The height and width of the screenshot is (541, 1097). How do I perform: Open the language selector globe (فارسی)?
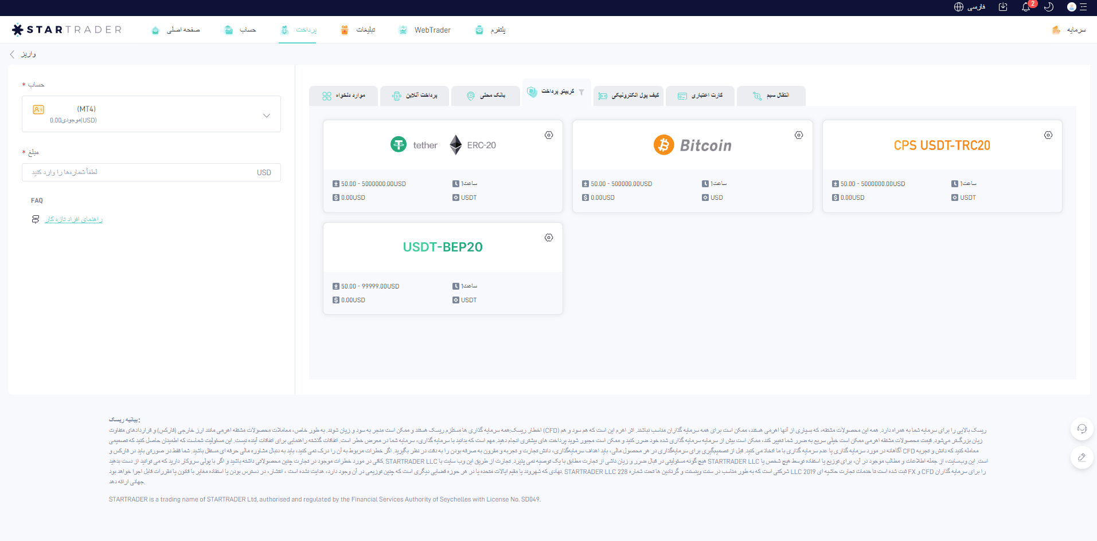969,7
